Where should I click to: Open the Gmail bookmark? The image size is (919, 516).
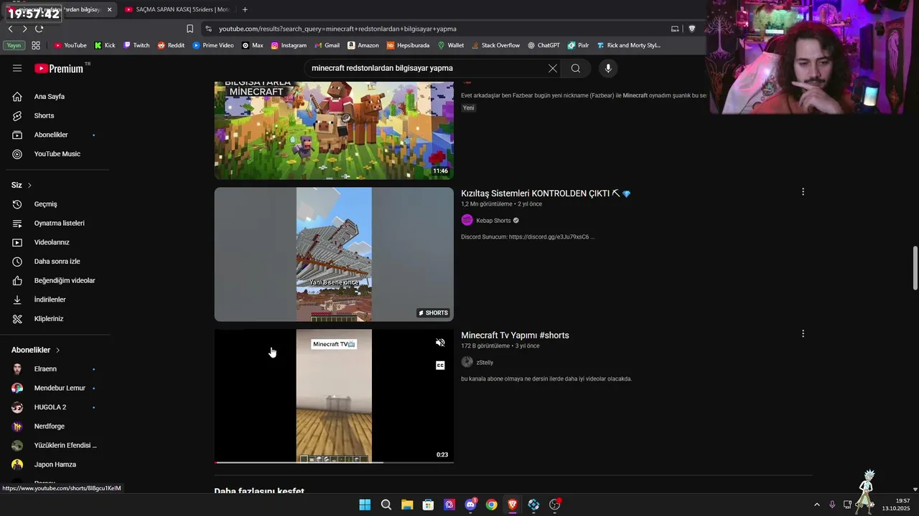327,45
